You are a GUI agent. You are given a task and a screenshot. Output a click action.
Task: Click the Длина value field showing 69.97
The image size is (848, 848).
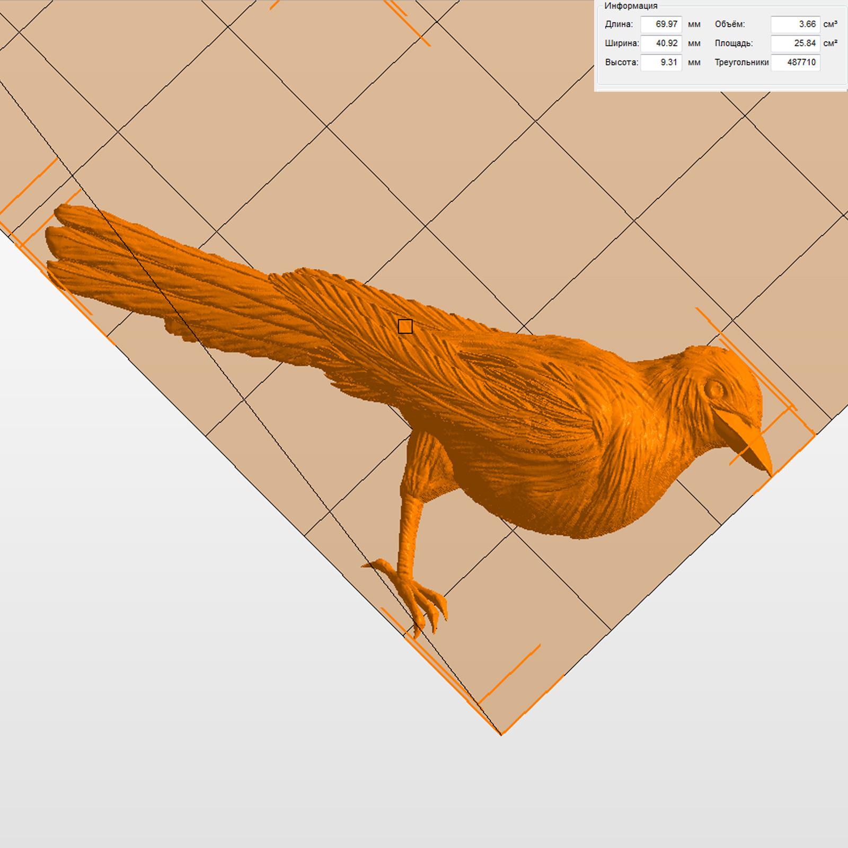coord(660,24)
